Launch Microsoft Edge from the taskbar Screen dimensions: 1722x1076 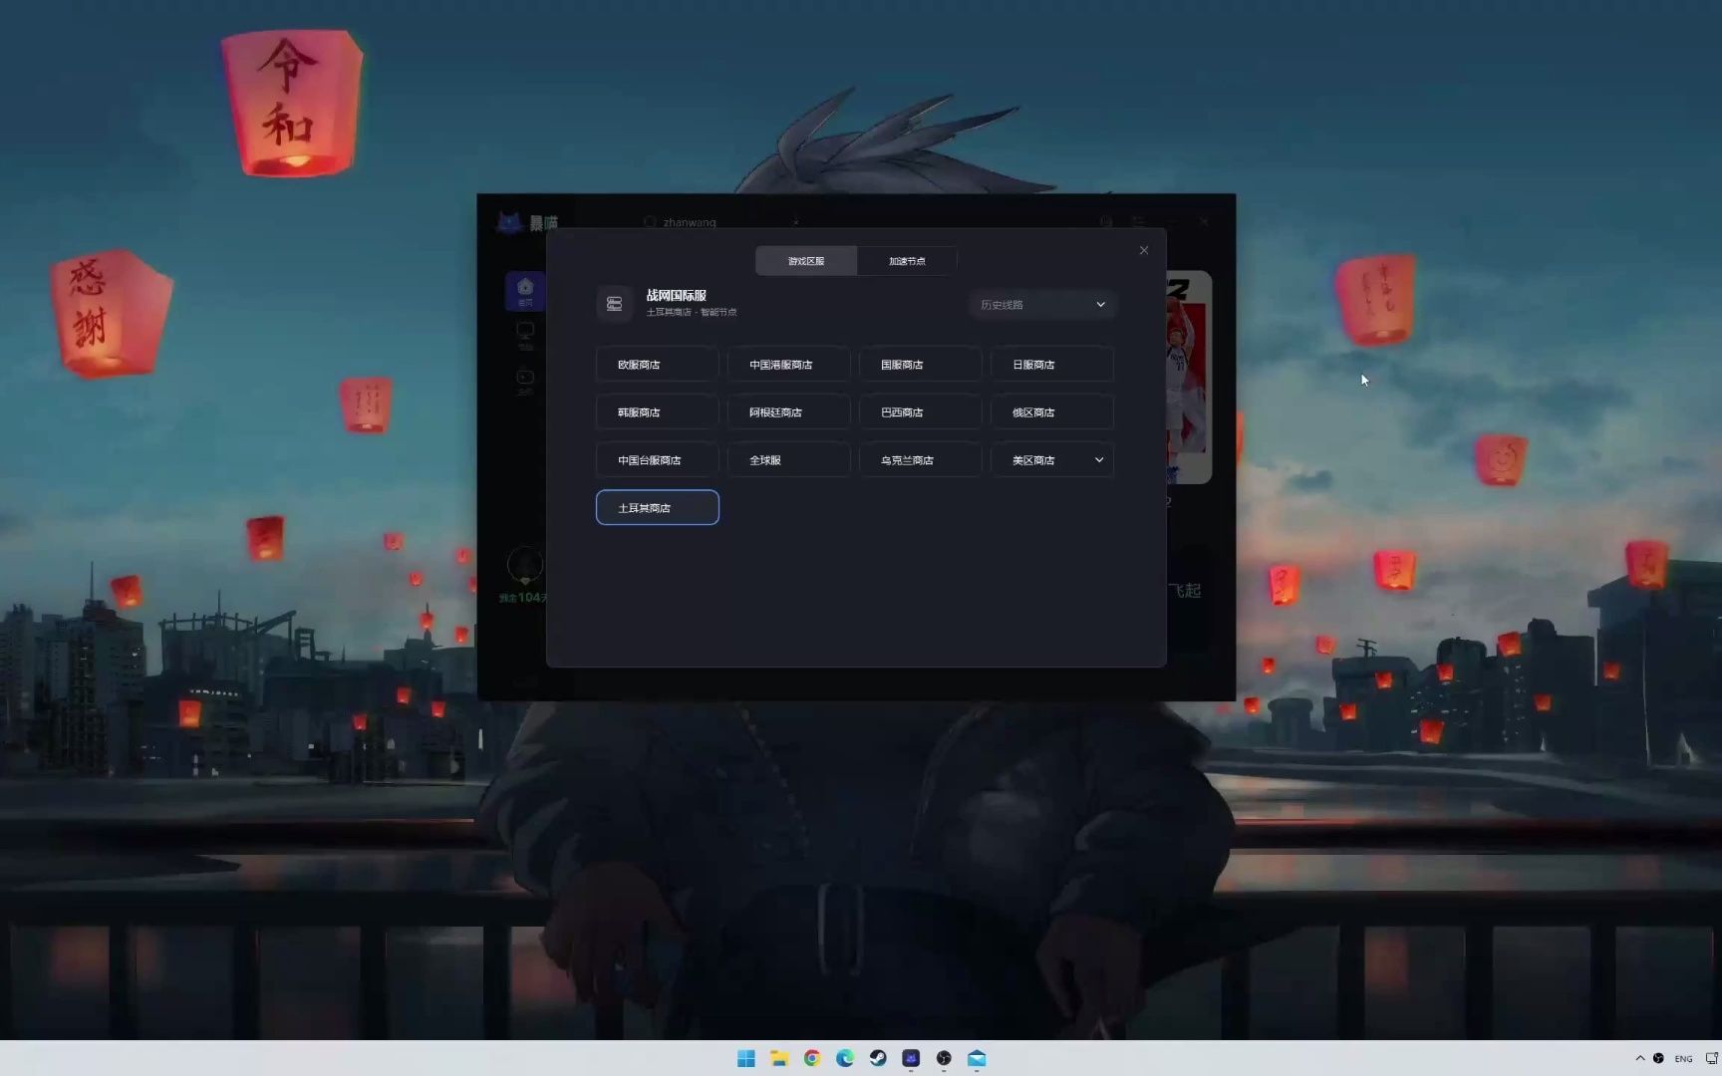click(845, 1058)
